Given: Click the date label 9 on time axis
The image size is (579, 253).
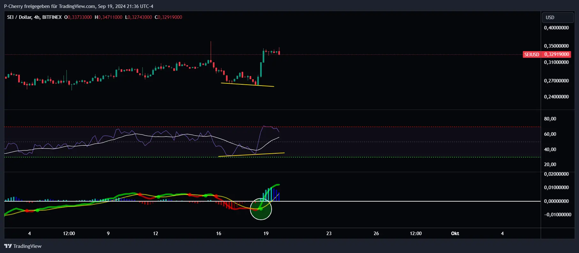Looking at the screenshot, I should pyautogui.click(x=108, y=234).
